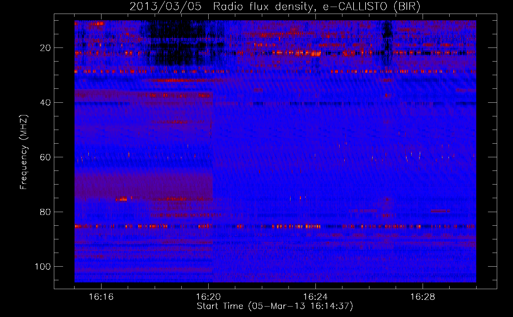Click the "Frequency (MHZ)" axis label

pos(24,152)
